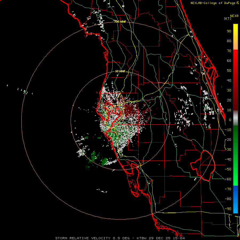Pick the yellow top segment of velocity color bar
This screenshot has width=240, height=240.
click(x=235, y=37)
